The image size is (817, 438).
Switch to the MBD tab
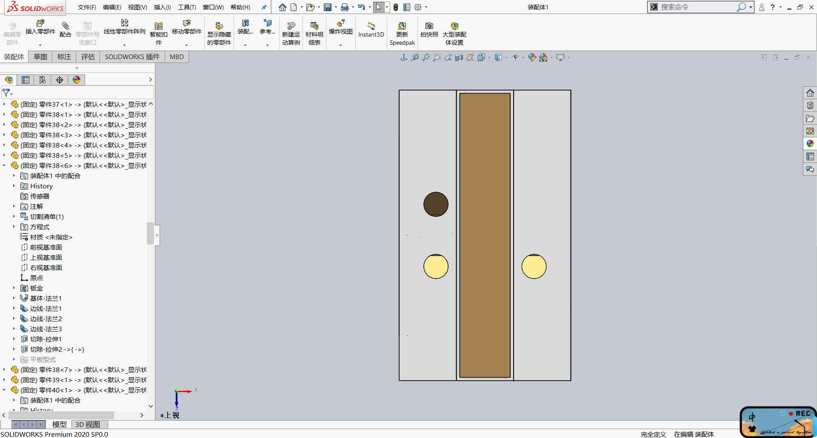point(177,57)
